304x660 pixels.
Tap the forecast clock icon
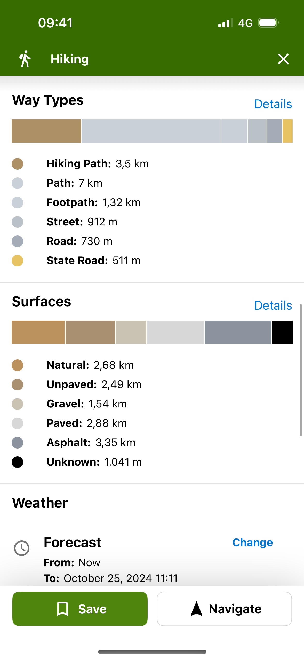[x=22, y=548]
